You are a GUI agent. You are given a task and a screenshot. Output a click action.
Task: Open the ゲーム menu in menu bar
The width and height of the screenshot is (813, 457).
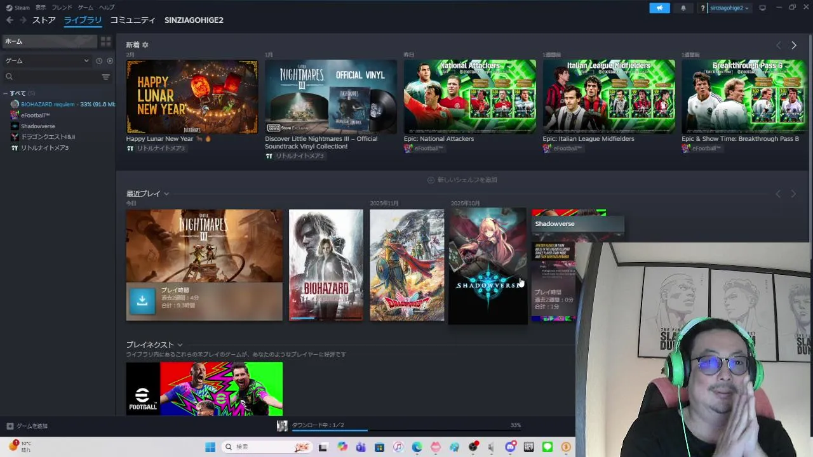pos(85,8)
